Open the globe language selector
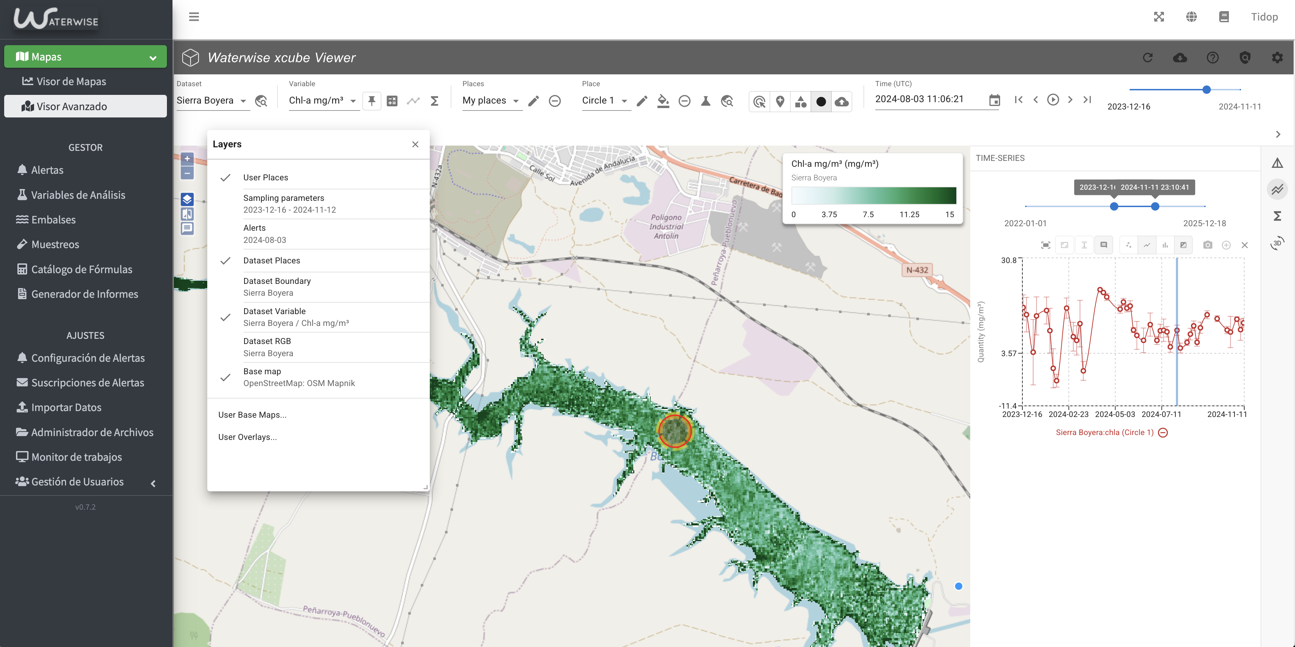 [x=1191, y=17]
